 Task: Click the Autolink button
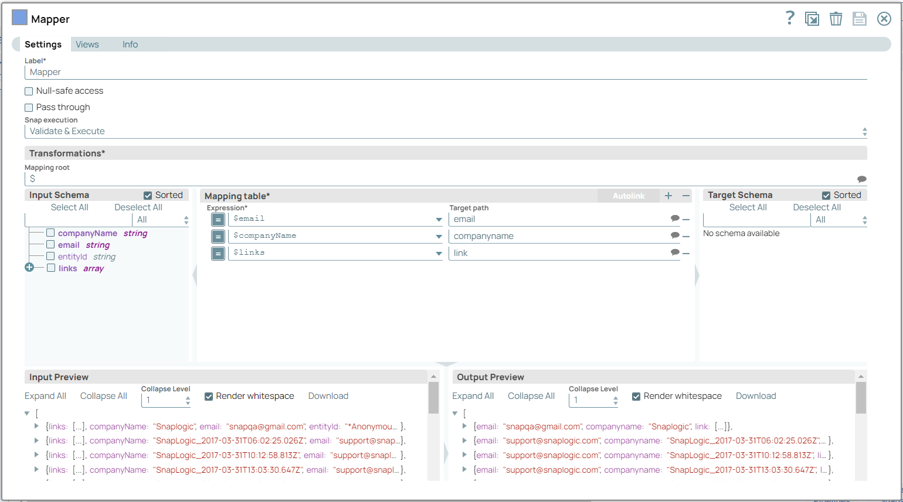(628, 195)
